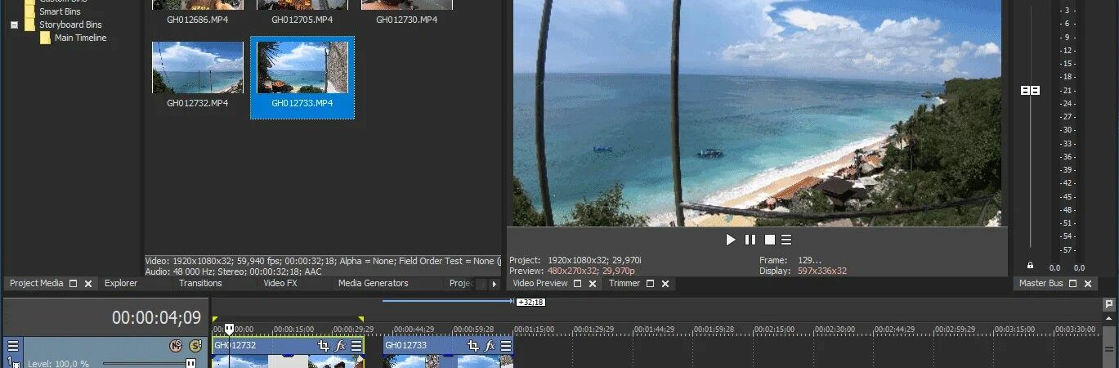Mute video track 1
The width and height of the screenshot is (1119, 368).
click(175, 346)
